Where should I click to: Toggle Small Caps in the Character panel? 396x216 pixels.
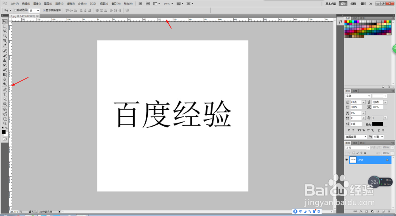[x=364, y=130]
